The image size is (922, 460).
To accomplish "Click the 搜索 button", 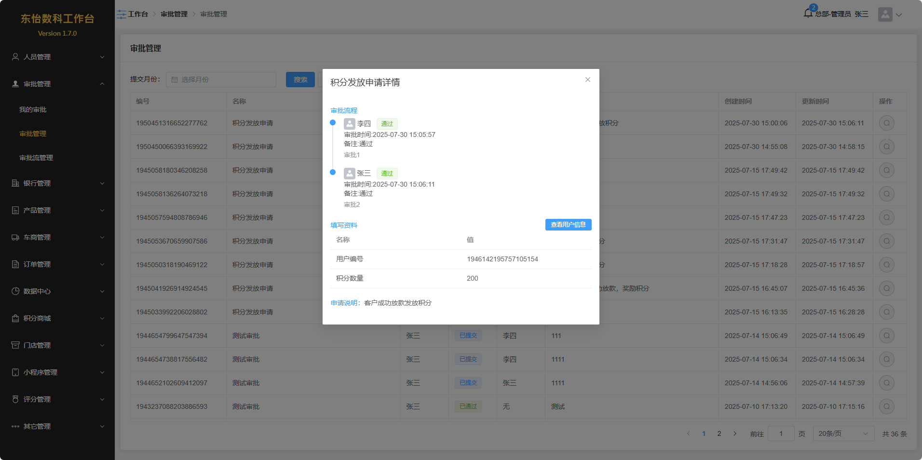I will [300, 80].
